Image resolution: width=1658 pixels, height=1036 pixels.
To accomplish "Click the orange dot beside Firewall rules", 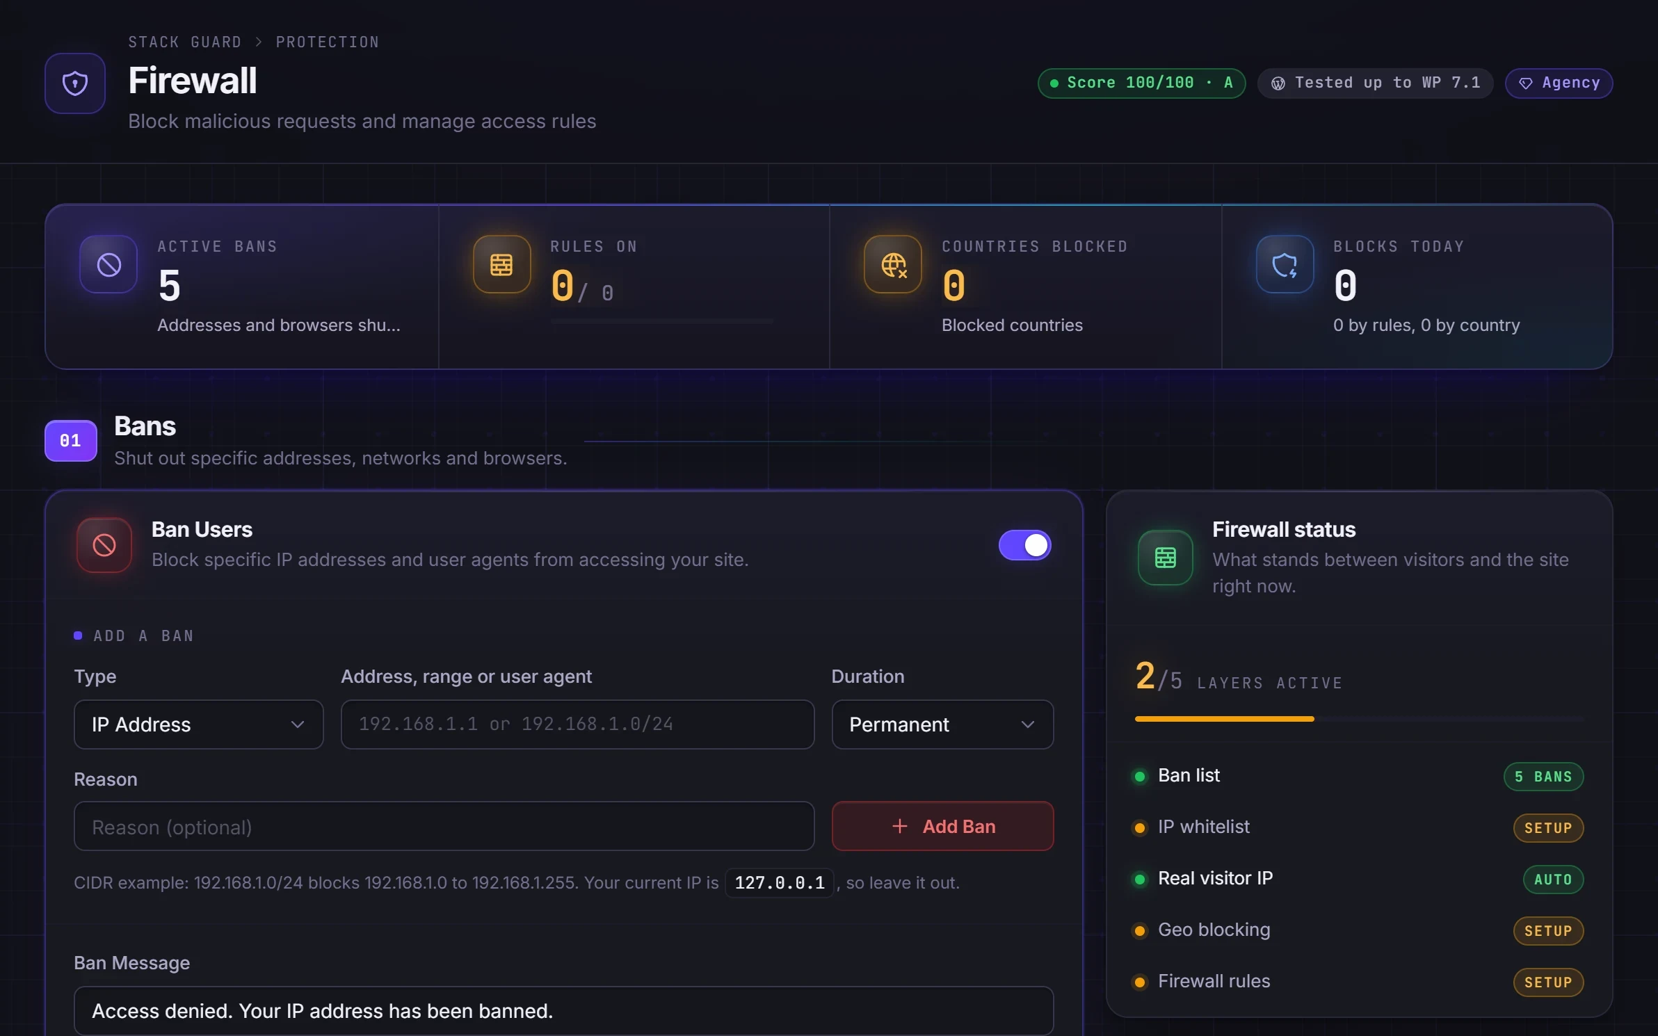I will [x=1140, y=982].
